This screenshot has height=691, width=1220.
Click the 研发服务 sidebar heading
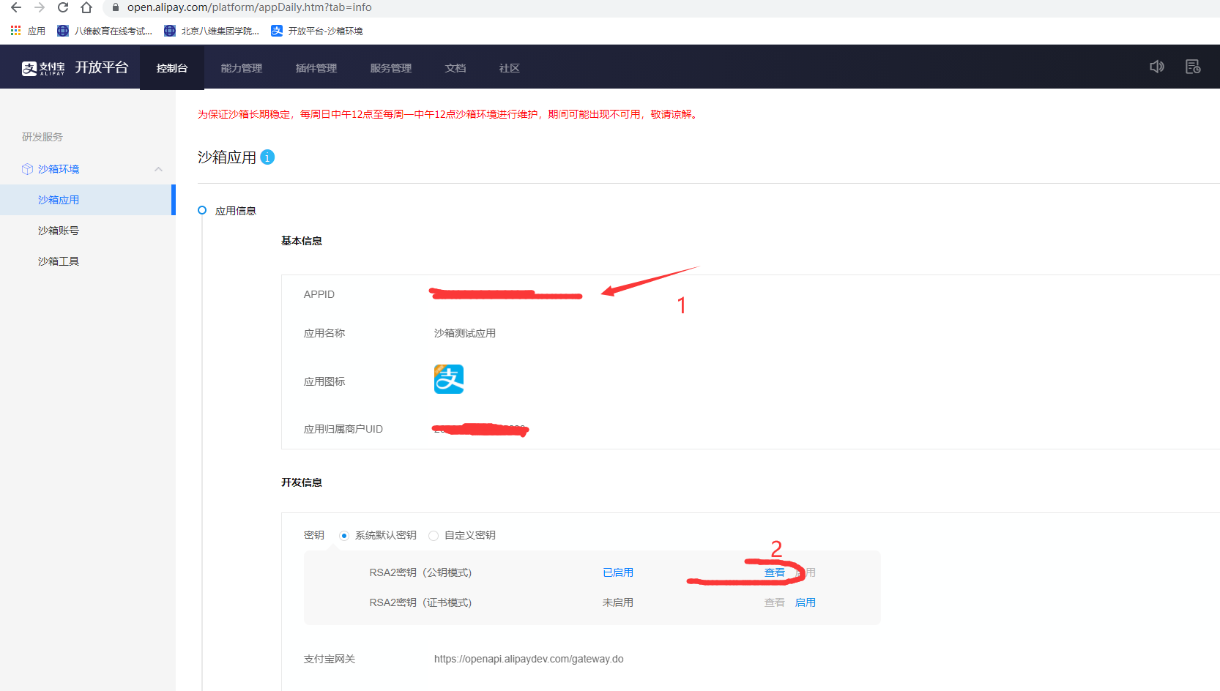42,137
